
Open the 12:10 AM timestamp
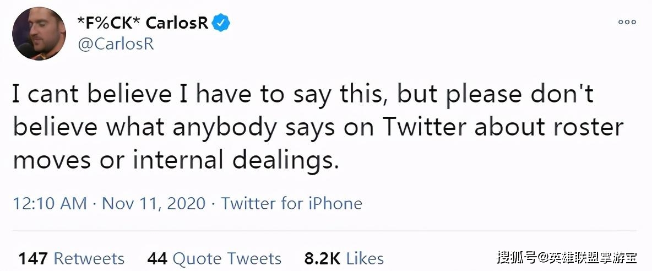click(50, 204)
